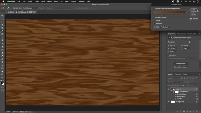This screenshot has height=113, width=201.
Task: Click the foreground color swatch
Action: pos(2,83)
